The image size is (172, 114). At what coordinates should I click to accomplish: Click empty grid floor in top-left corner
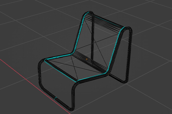[x=14, y=11]
